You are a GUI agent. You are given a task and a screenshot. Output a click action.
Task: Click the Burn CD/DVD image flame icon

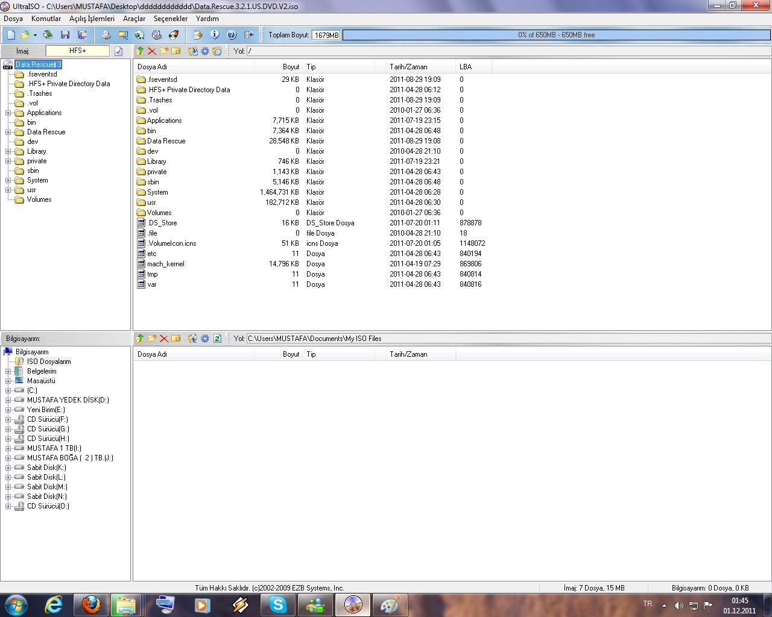tap(174, 35)
